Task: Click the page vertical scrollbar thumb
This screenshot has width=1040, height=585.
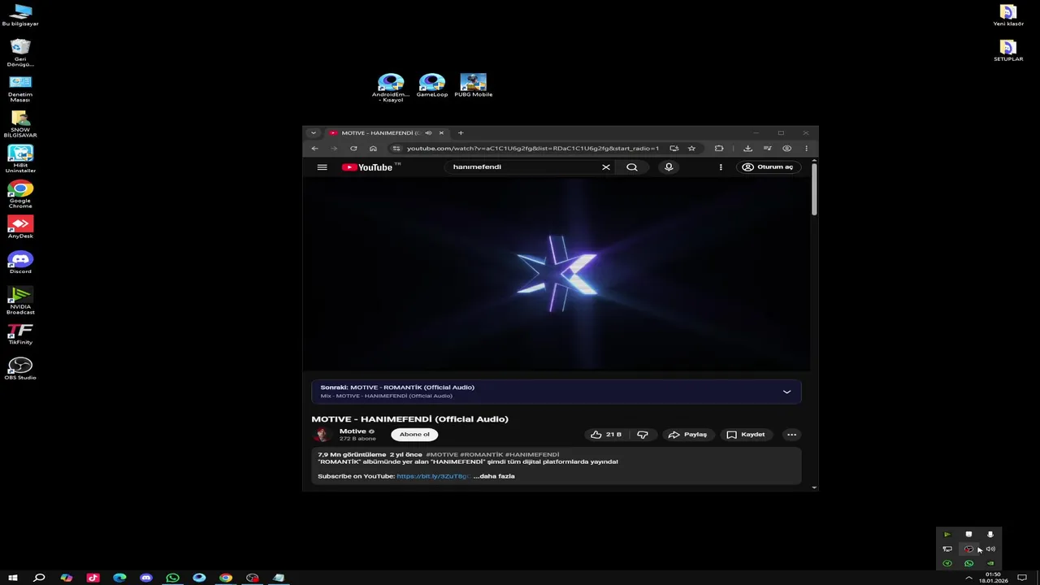Action: click(x=814, y=188)
